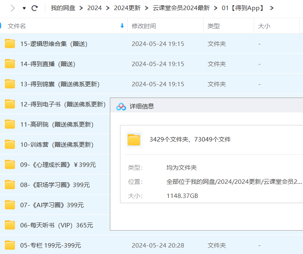Sort by 大小 column header
303x254 pixels.
coord(264,26)
